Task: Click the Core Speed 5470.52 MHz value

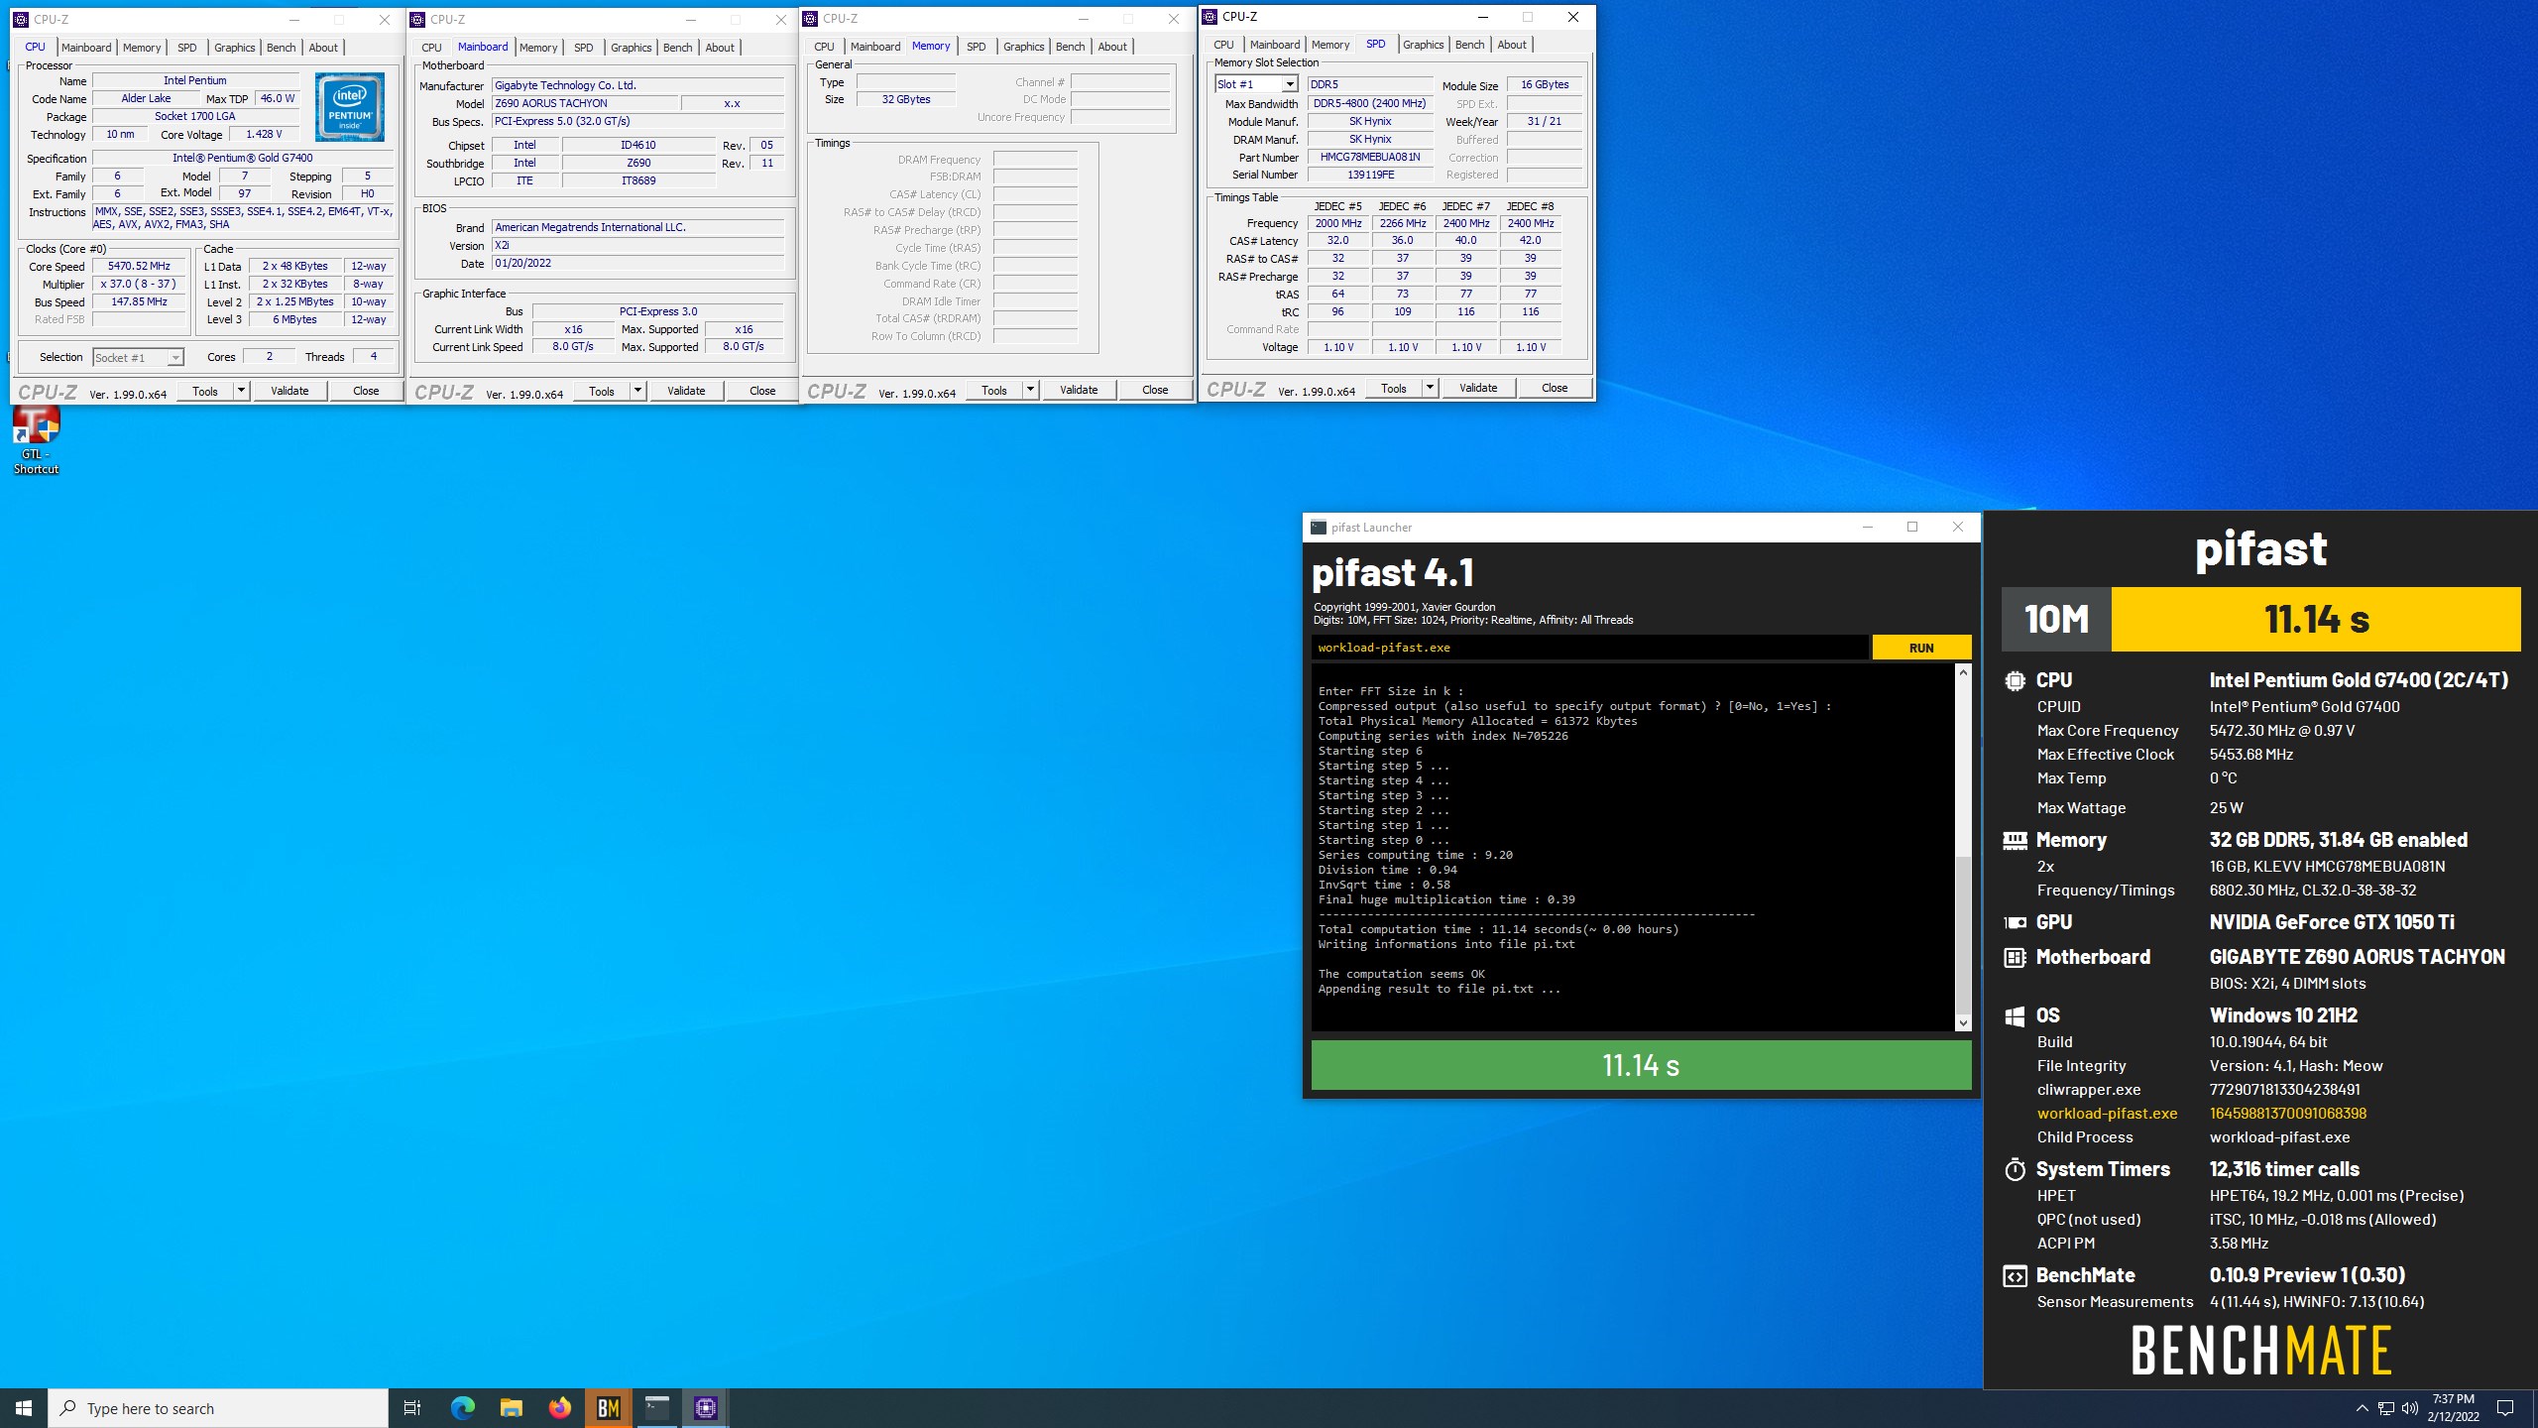Action: point(139,267)
